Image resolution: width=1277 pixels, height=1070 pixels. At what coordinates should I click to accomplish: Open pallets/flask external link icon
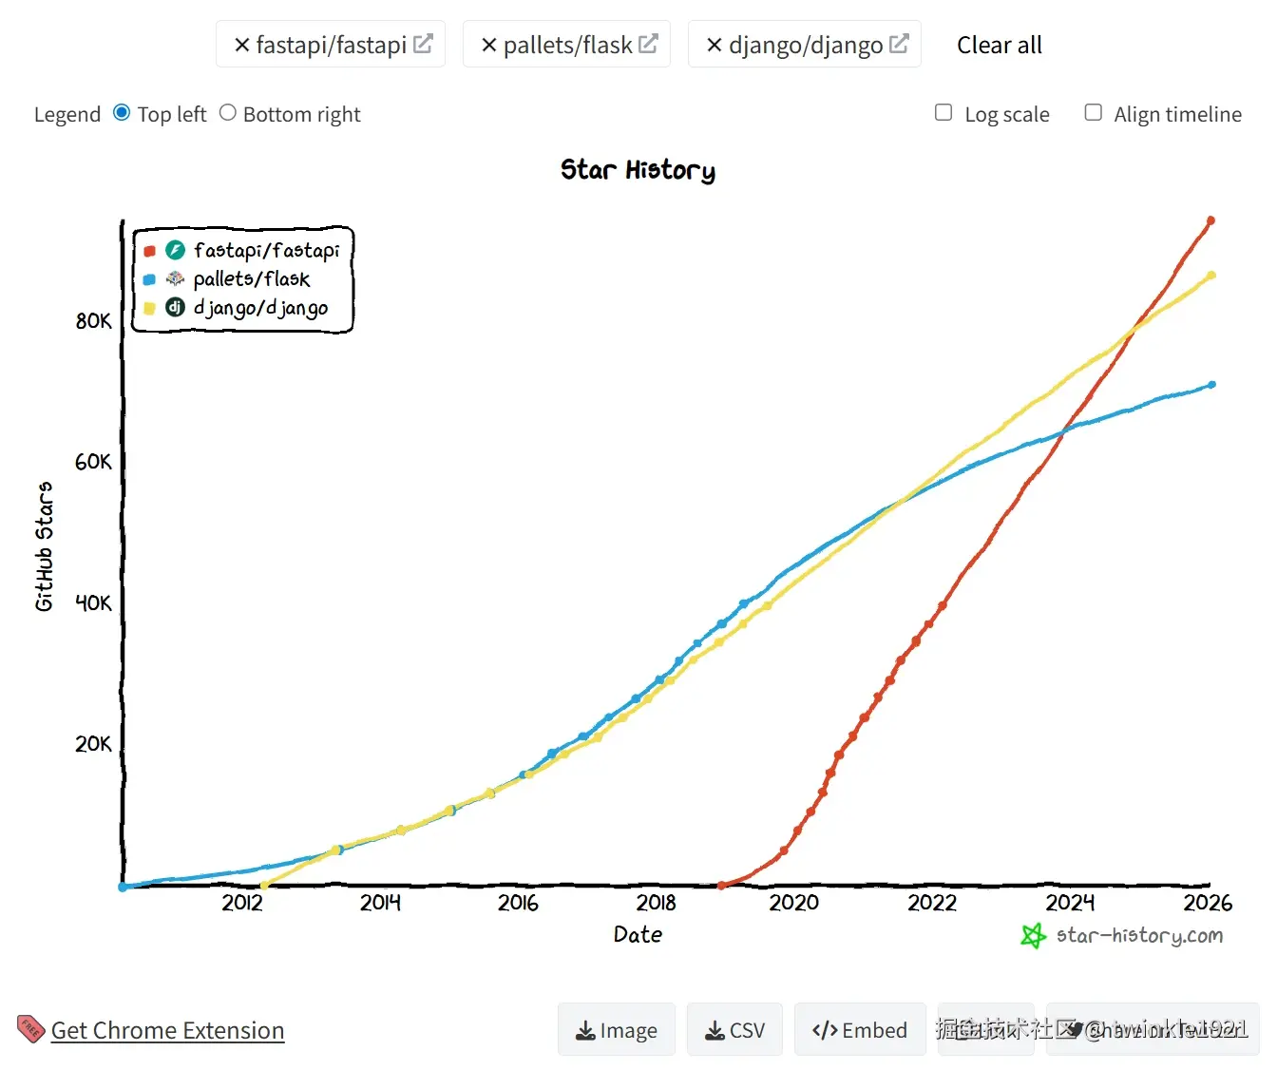click(648, 44)
